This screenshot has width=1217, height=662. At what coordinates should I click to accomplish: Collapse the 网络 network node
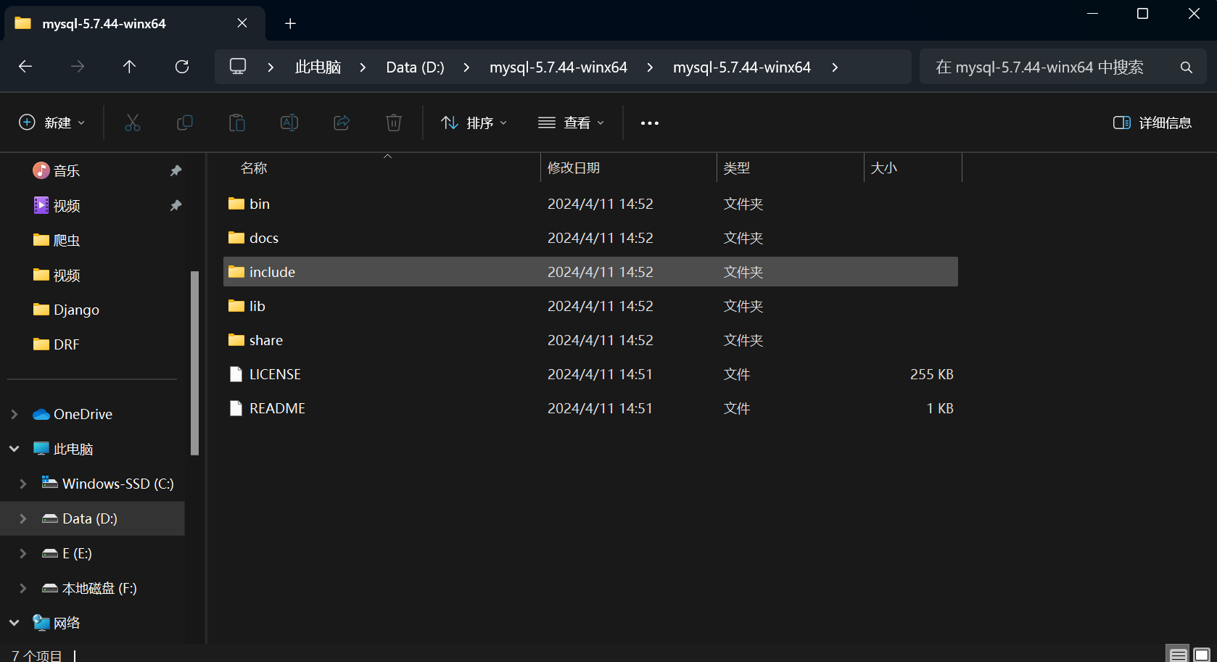pyautogui.click(x=15, y=623)
